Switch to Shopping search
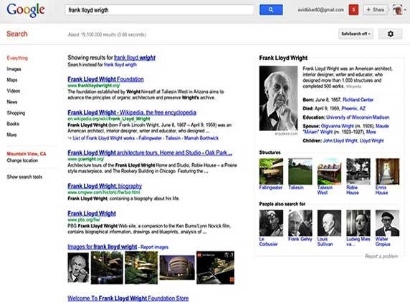Viewport: 410px width, 302px height. coord(16,113)
